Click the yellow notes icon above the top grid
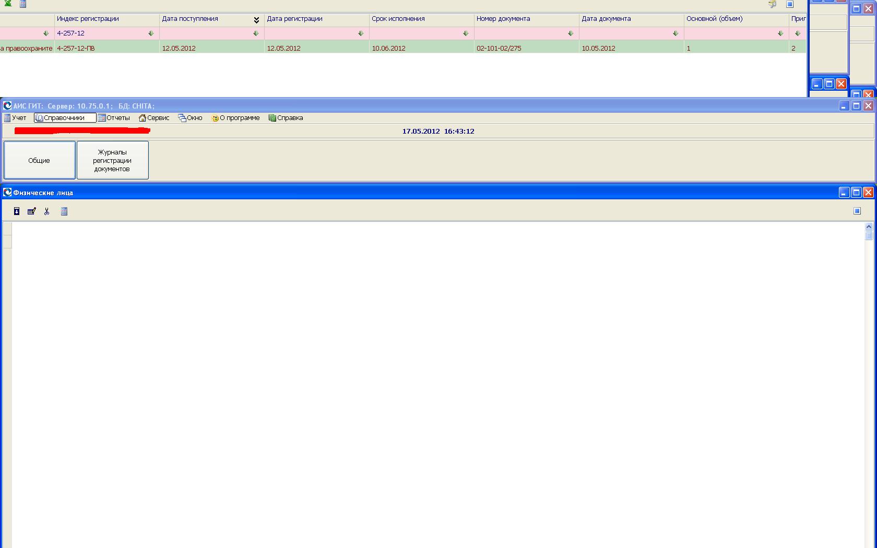877x548 pixels. coord(773,4)
